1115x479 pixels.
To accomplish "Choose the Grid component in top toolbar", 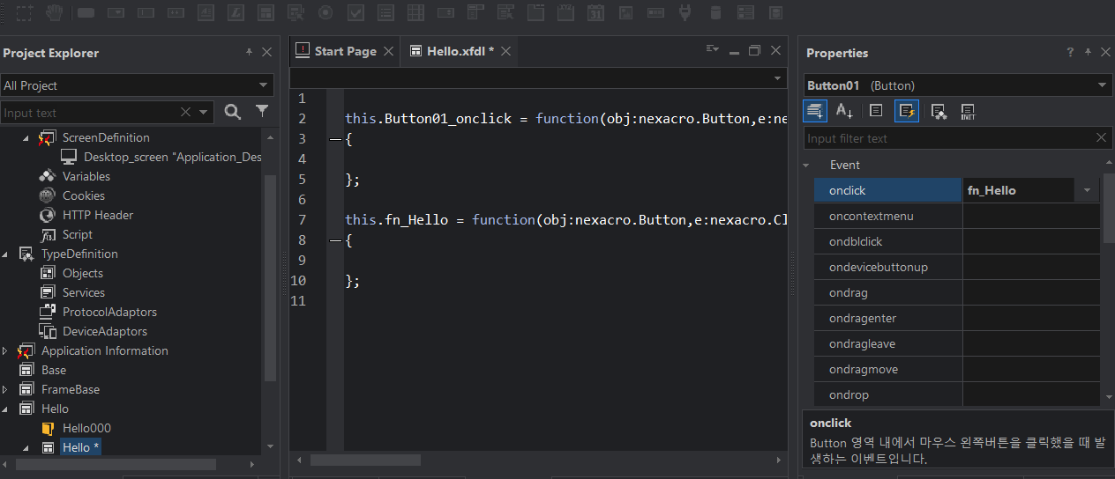I will pos(416,13).
